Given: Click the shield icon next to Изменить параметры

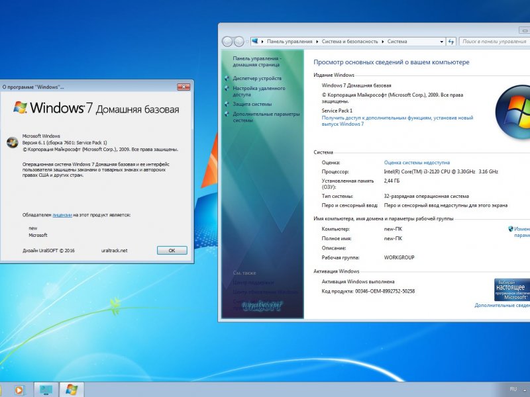Looking at the screenshot, I should (x=511, y=229).
